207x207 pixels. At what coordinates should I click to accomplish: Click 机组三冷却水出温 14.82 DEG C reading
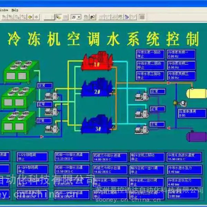pyautogui.click(x=110, y=170)
